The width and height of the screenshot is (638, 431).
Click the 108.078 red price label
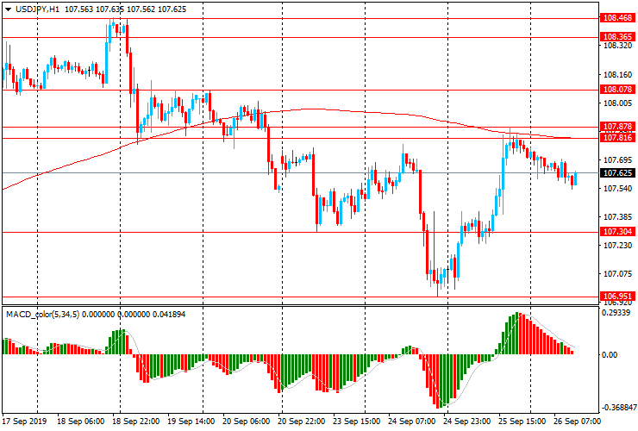(x=617, y=90)
